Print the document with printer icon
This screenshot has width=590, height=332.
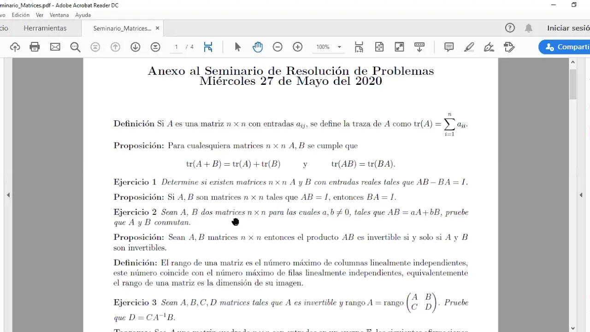[x=35, y=47]
